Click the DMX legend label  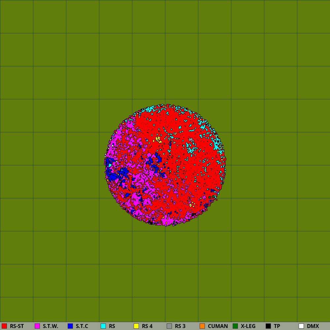(313, 326)
